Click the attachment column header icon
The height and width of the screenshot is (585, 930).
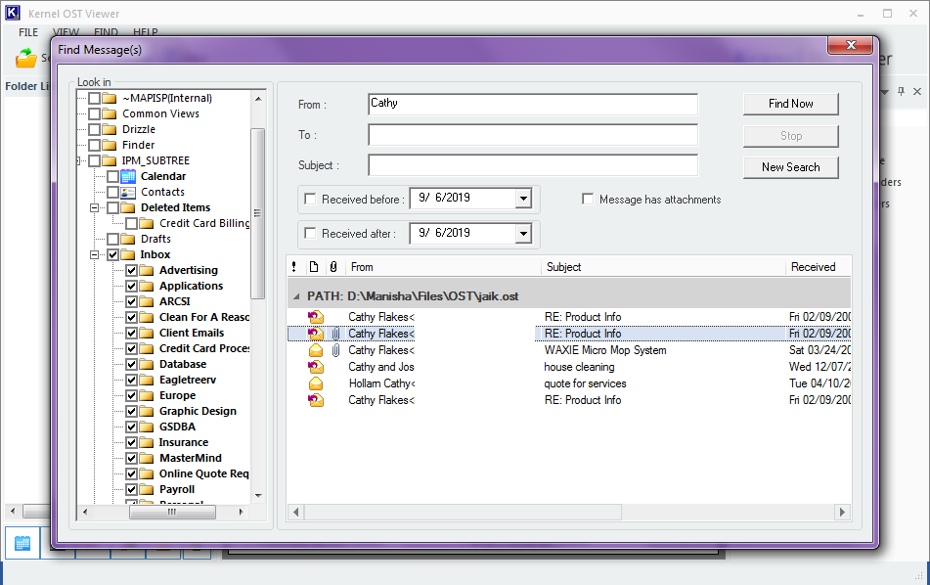point(333,267)
